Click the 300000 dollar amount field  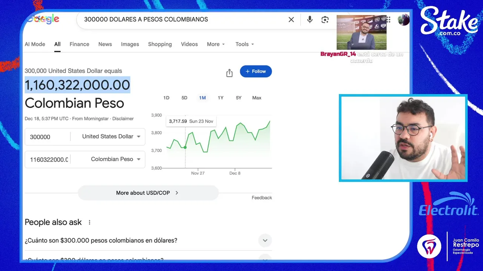[x=48, y=137]
